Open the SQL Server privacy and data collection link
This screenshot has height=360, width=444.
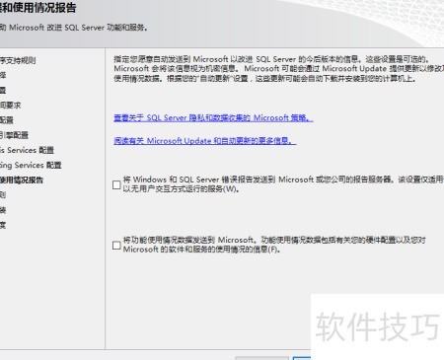tap(213, 117)
